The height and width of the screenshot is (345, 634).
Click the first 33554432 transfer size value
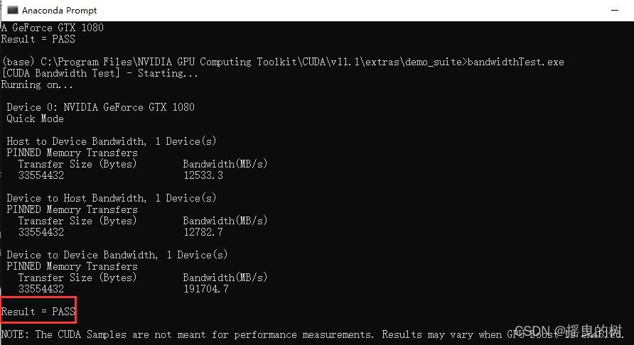[x=41, y=175]
